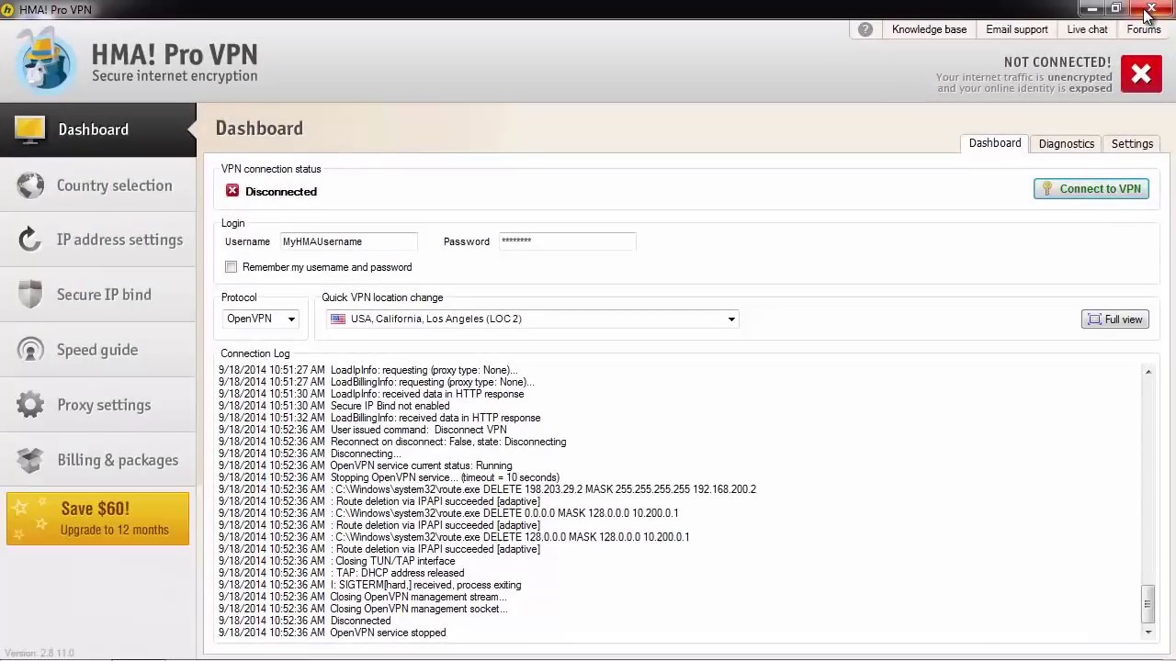Open Proxy settings
This screenshot has width=1176, height=661.
(104, 405)
